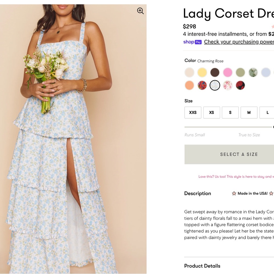Choose the dark brown color swatch
The width and height of the screenshot is (274, 274).
click(215, 72)
